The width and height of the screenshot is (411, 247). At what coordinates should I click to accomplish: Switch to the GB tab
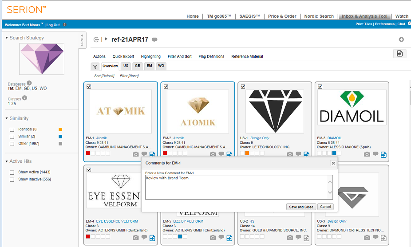coord(138,66)
